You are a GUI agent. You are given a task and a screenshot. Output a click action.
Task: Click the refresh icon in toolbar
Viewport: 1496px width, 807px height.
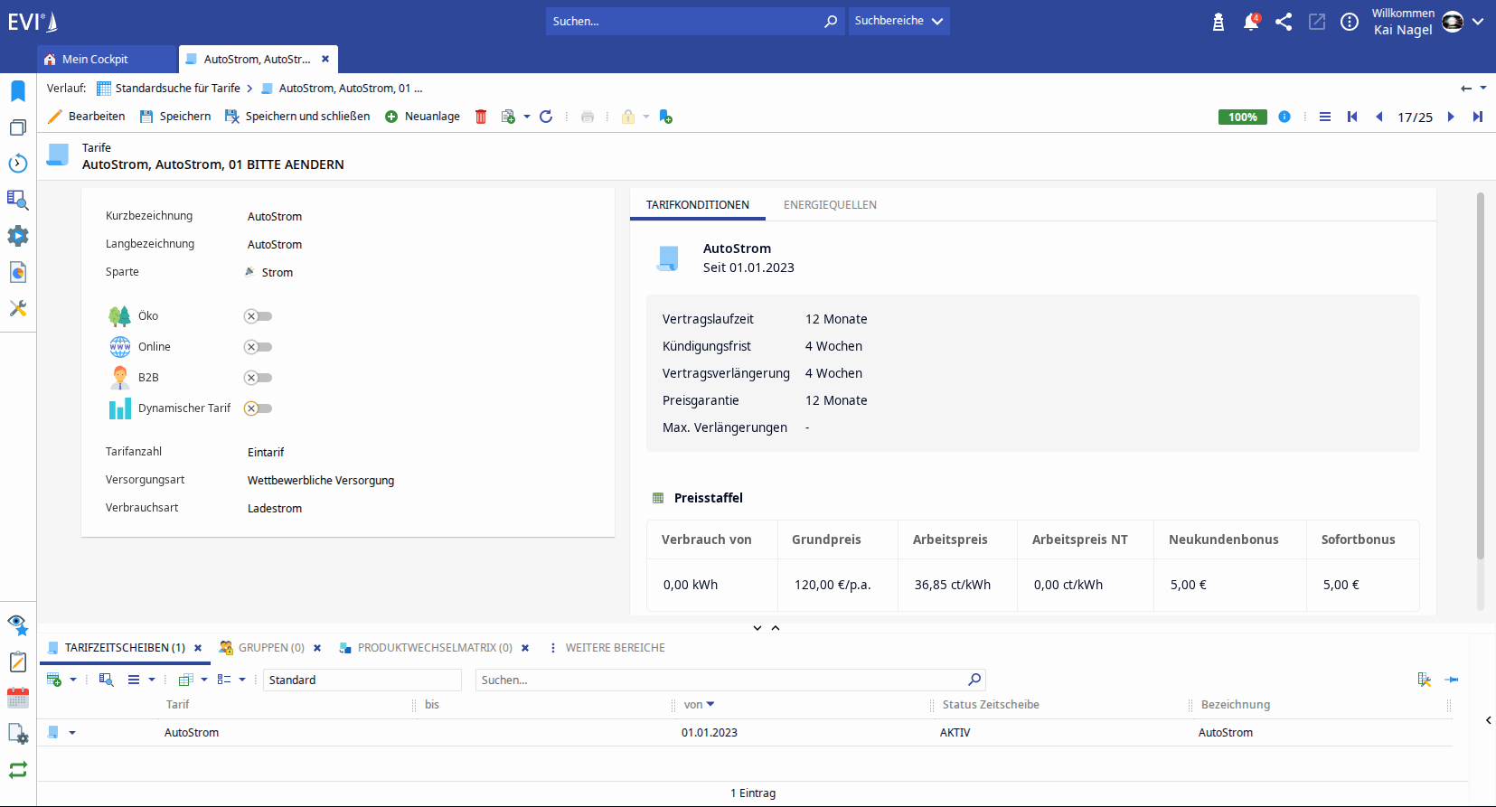click(546, 117)
